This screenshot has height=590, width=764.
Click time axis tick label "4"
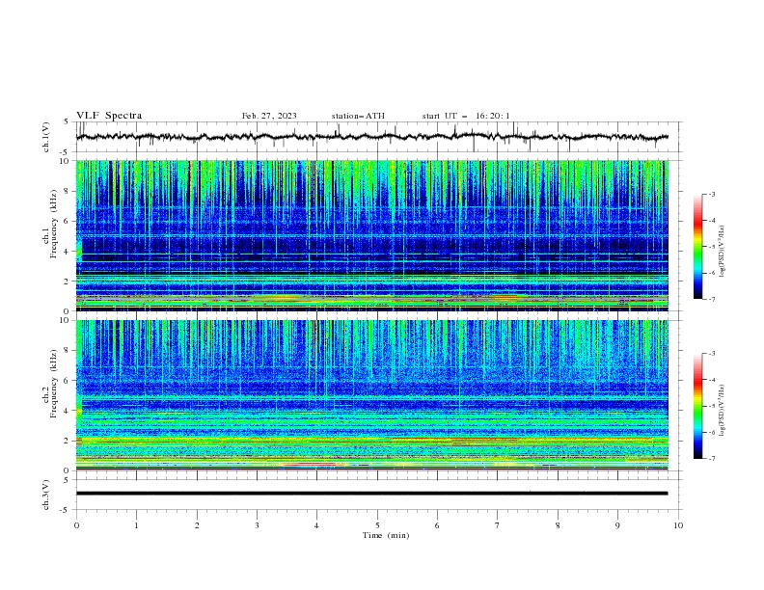point(316,525)
